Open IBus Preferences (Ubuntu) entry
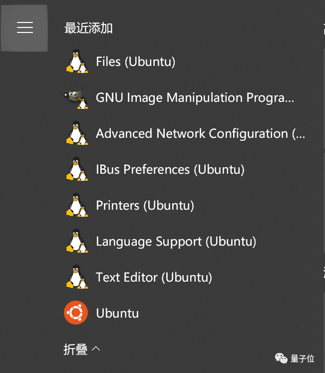This screenshot has width=325, height=373. click(170, 170)
